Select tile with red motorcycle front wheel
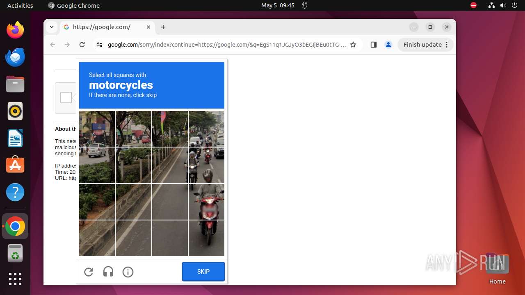Viewport: 525px width, 295px height. (207, 238)
